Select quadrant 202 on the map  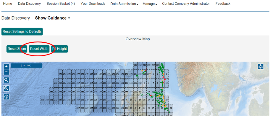(x=135, y=83)
